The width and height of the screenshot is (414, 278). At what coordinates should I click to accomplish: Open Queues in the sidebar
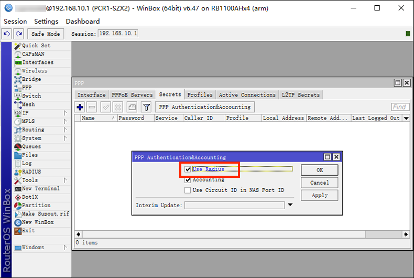[42, 146]
